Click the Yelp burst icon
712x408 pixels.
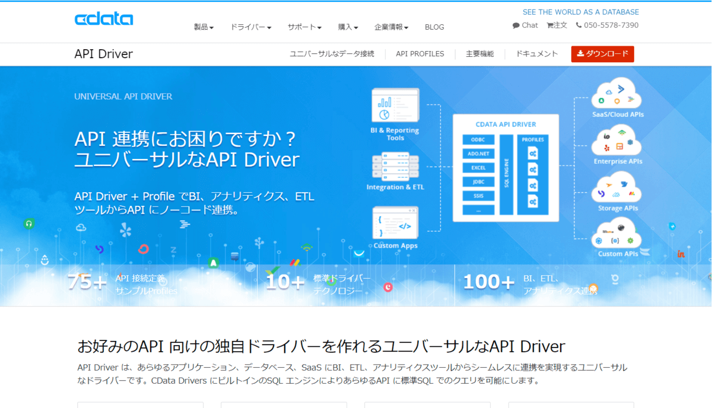(125, 230)
